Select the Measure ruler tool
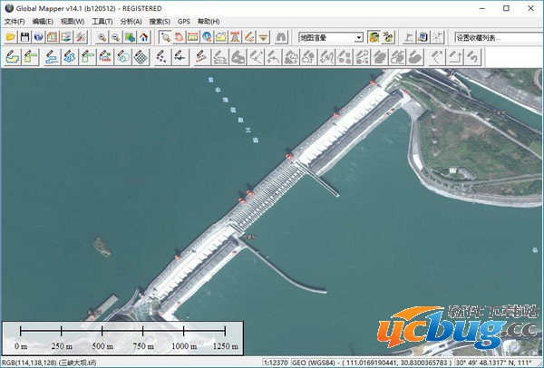This screenshot has height=368, width=544. pos(193,37)
